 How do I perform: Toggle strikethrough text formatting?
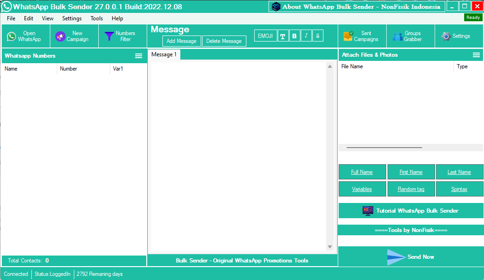[x=317, y=36]
